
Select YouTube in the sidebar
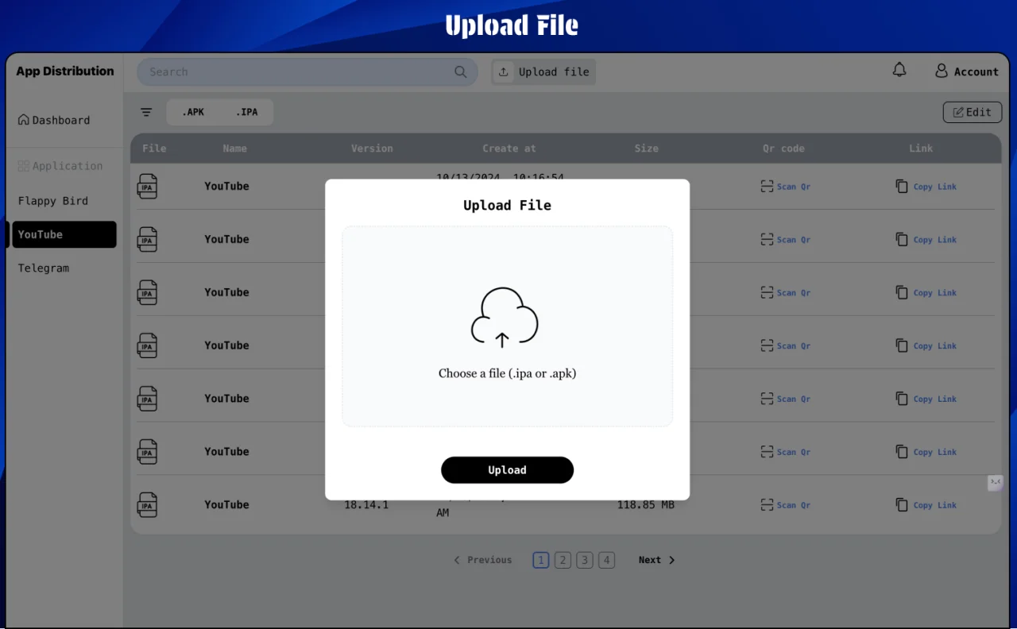point(64,234)
